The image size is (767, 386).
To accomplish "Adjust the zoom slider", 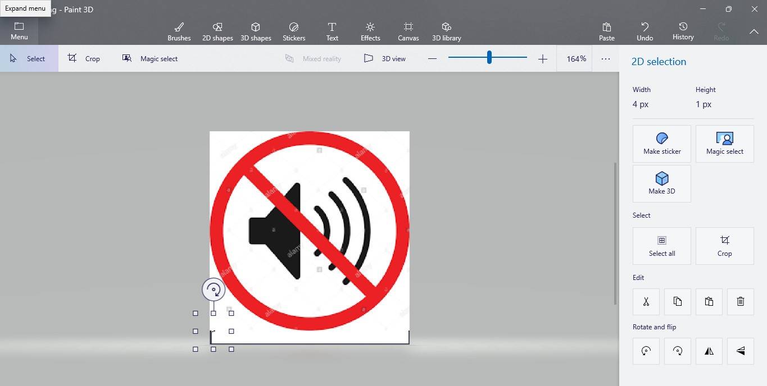I will click(x=488, y=57).
